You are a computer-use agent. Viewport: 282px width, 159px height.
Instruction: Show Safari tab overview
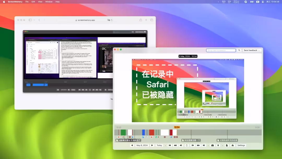point(152,20)
